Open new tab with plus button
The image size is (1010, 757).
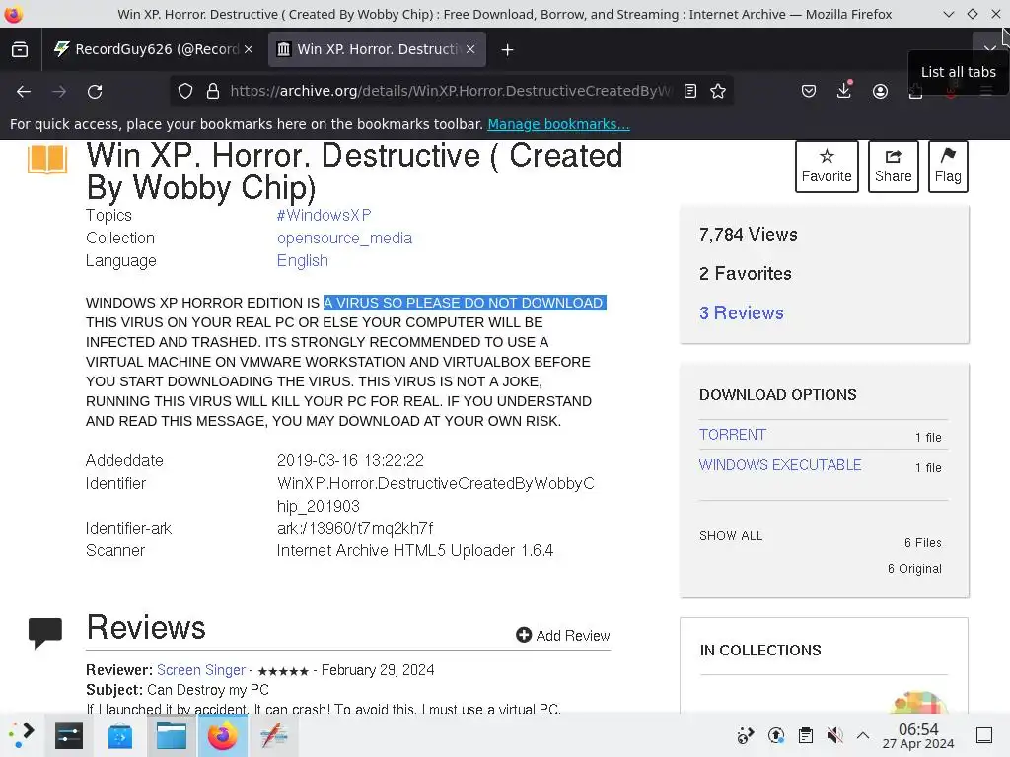[x=507, y=49]
